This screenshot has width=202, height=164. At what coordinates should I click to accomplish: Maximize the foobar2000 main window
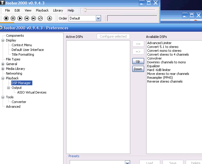(x=149, y=3)
